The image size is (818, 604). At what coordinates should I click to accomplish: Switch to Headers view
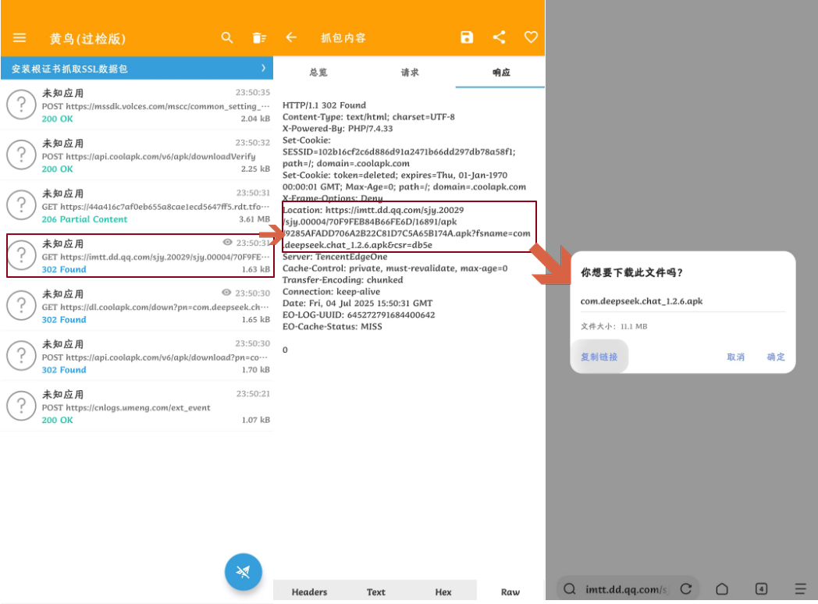[x=309, y=592]
